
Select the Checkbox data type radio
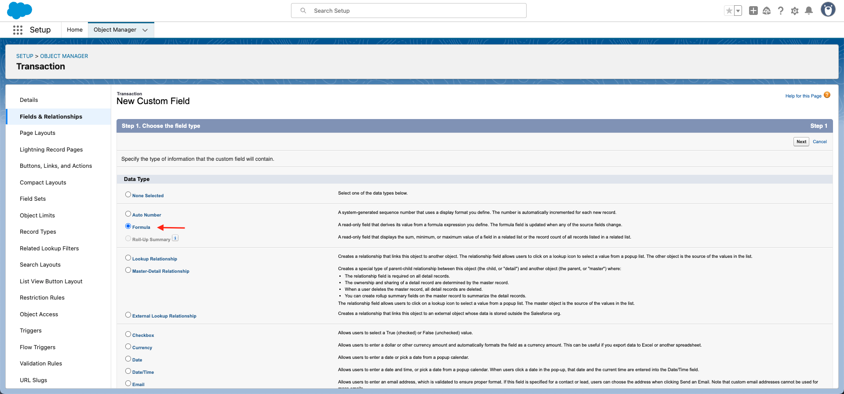[x=128, y=334]
